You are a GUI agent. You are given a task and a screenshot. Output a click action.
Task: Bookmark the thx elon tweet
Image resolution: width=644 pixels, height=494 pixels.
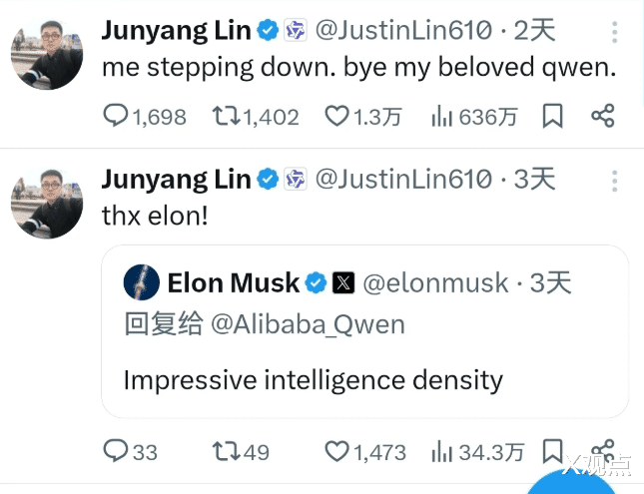pos(553,451)
